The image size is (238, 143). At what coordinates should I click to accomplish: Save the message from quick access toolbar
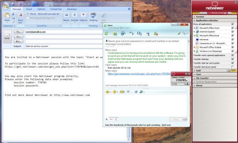tap(13, 4)
